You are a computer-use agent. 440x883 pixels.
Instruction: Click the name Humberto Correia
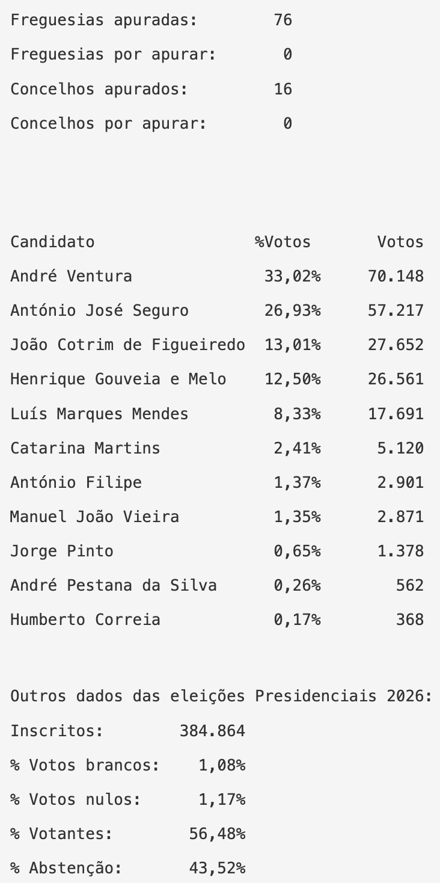(85, 620)
